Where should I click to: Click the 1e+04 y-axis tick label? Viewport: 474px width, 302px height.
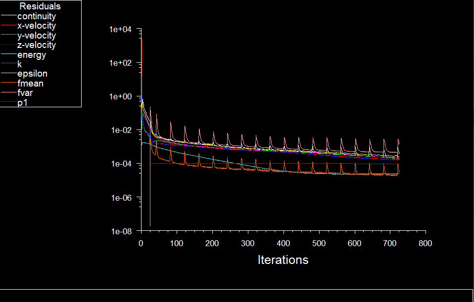click(120, 29)
